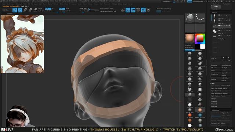235x132 pixels.
Task: Pick the Standard brush icon
Action: click(189, 54)
